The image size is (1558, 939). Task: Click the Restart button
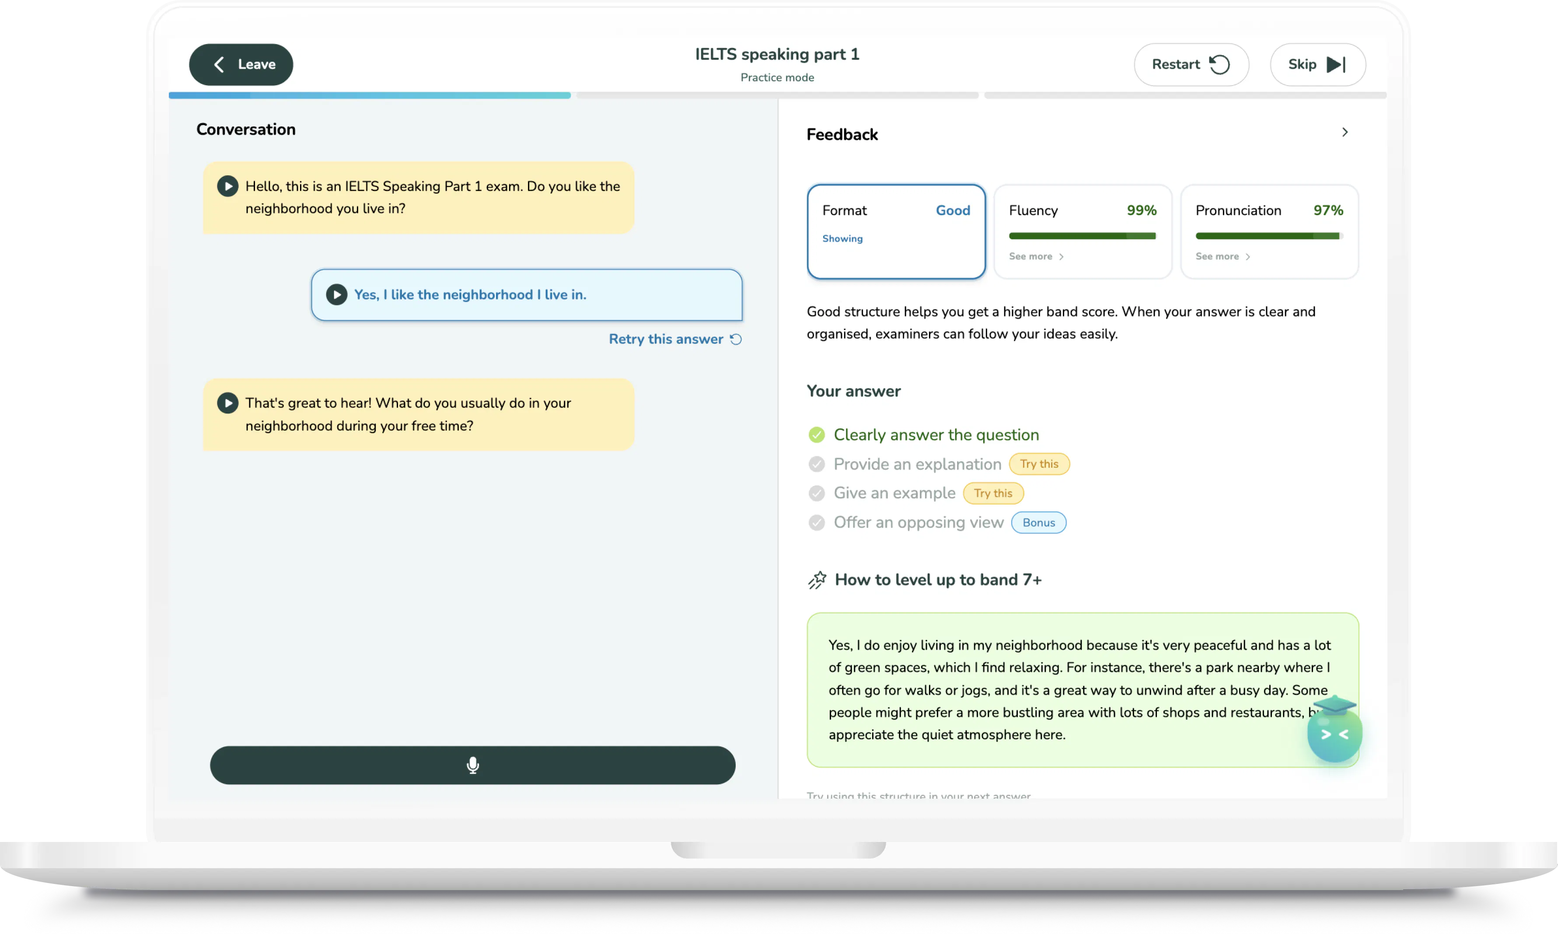[1191, 64]
